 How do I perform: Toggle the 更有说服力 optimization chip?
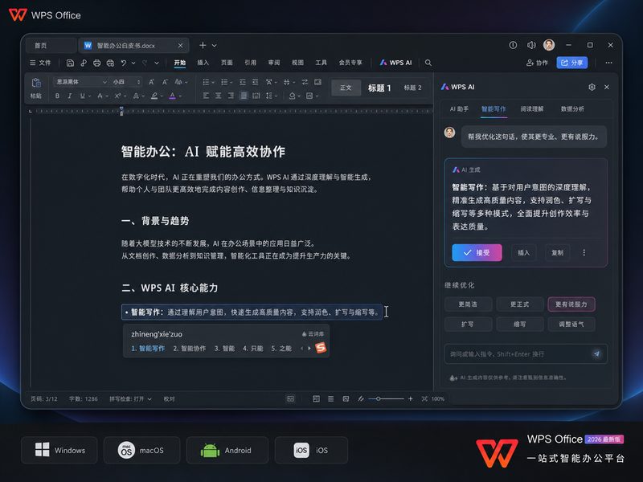coord(571,304)
